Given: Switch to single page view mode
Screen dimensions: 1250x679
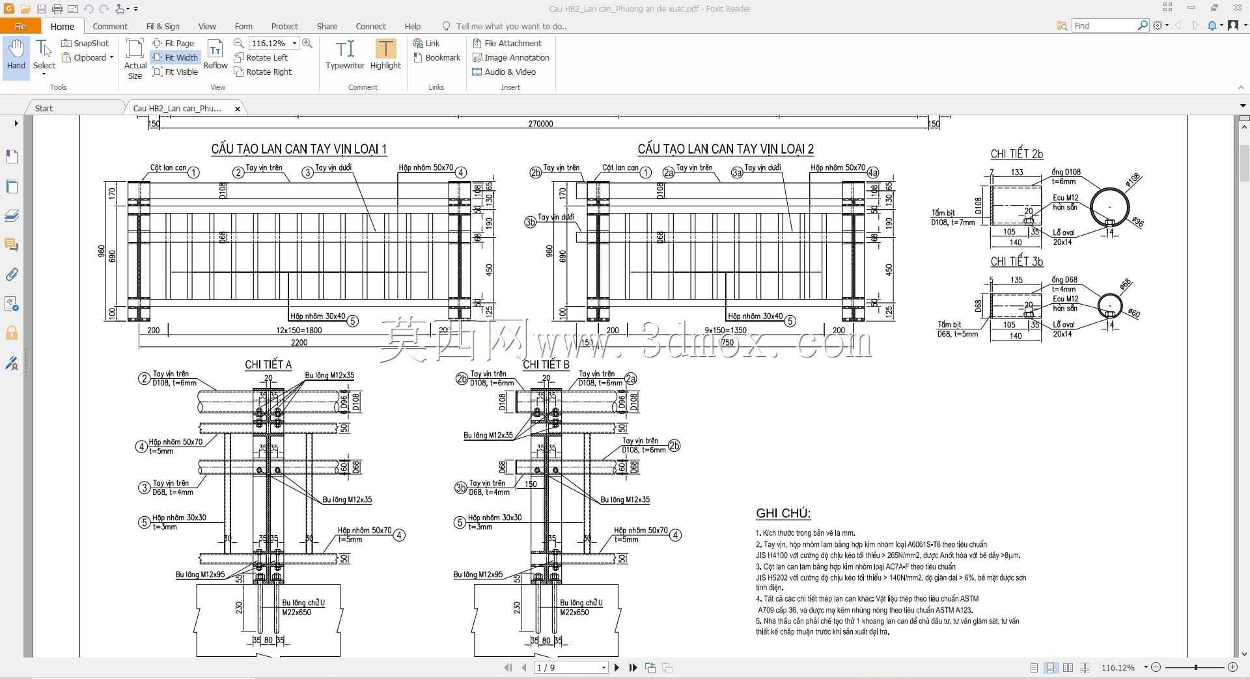Looking at the screenshot, I should [1034, 667].
